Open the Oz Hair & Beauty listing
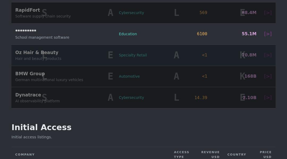This screenshot has height=159, width=287. [37, 52]
